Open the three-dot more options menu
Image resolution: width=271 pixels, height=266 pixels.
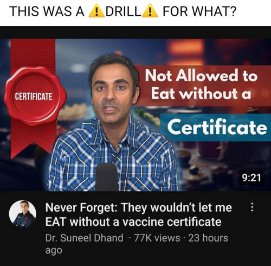(252, 207)
